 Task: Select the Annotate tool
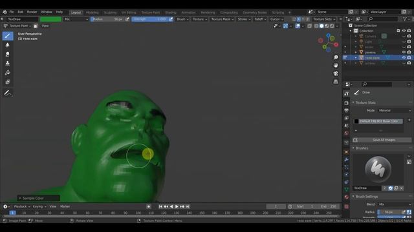(x=8, y=93)
